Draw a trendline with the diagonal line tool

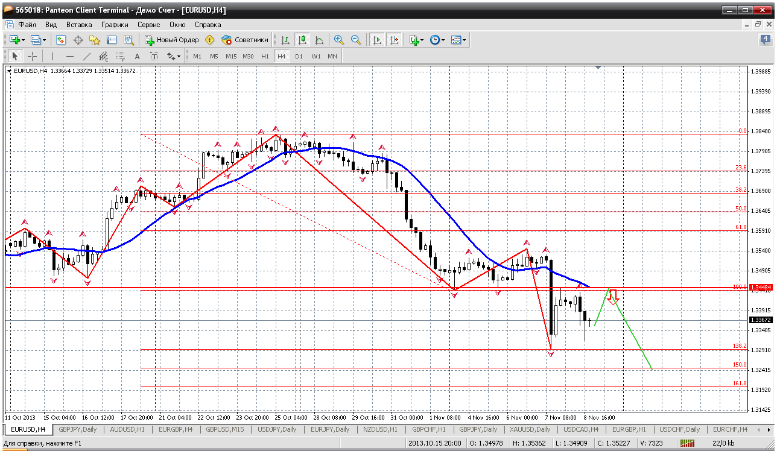coord(87,56)
